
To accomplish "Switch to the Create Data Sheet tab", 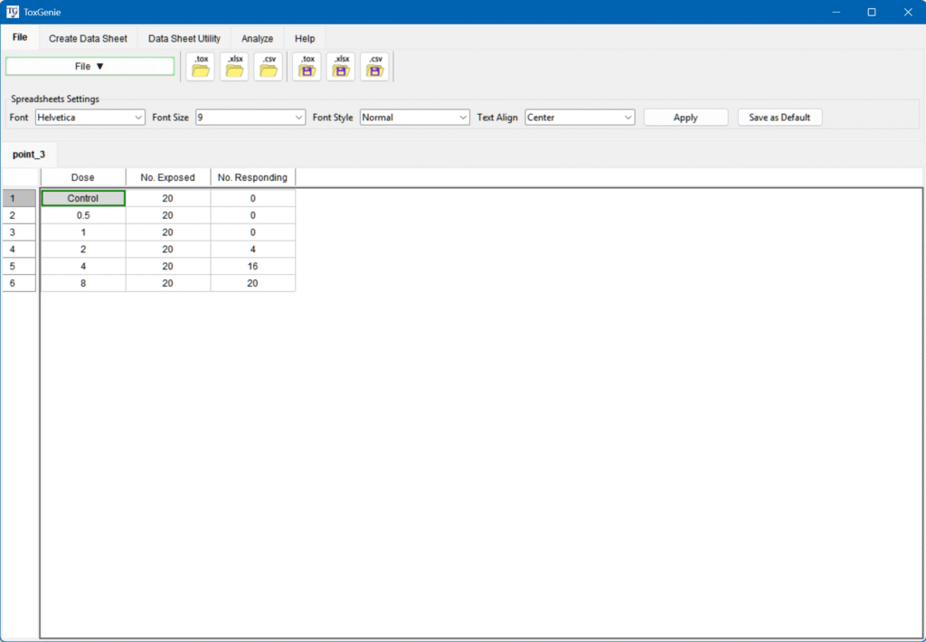I will pyautogui.click(x=88, y=39).
